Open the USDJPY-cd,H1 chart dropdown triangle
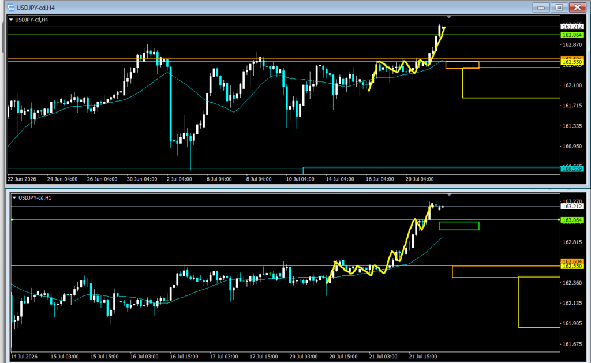Image resolution: width=591 pixels, height=363 pixels. pyautogui.click(x=14, y=197)
